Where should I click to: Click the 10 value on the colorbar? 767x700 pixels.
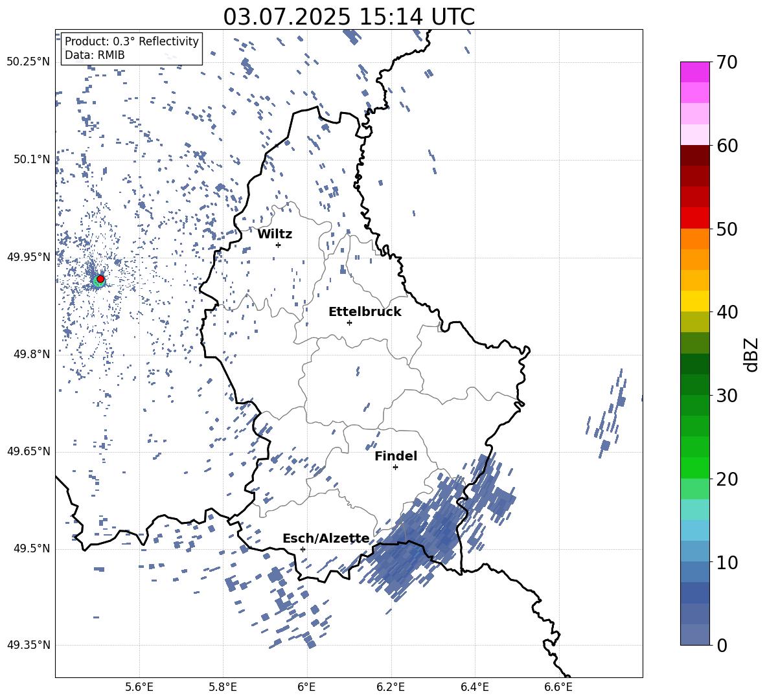pos(726,562)
